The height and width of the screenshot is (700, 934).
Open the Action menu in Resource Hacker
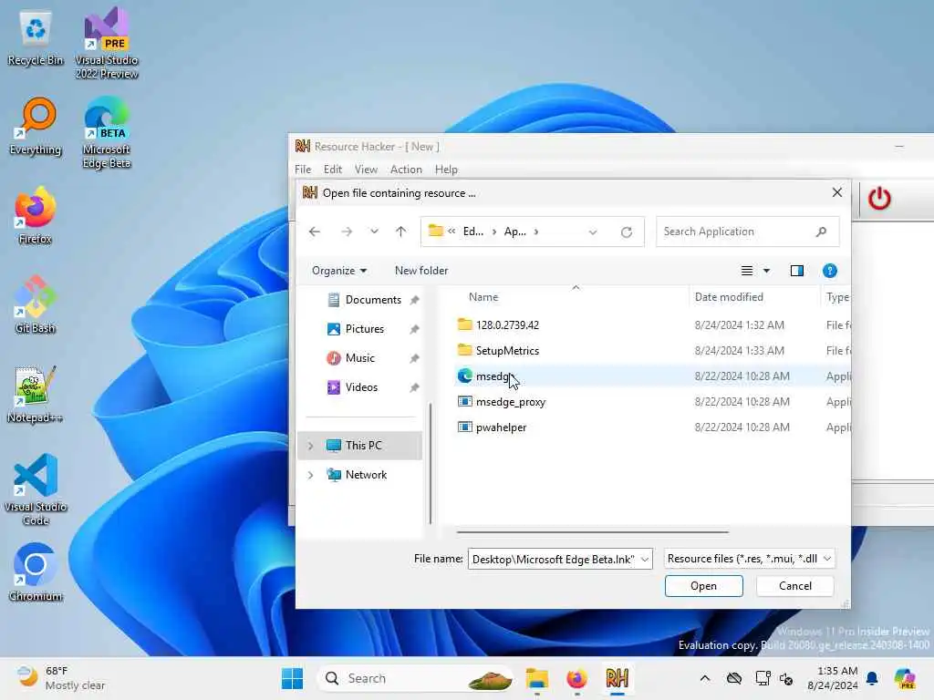[406, 170]
